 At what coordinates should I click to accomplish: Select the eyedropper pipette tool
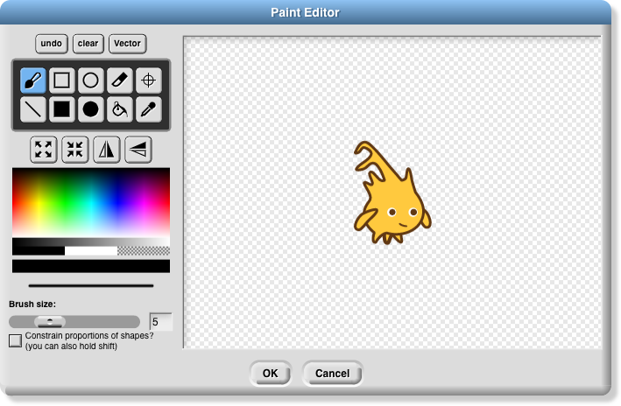[148, 109]
